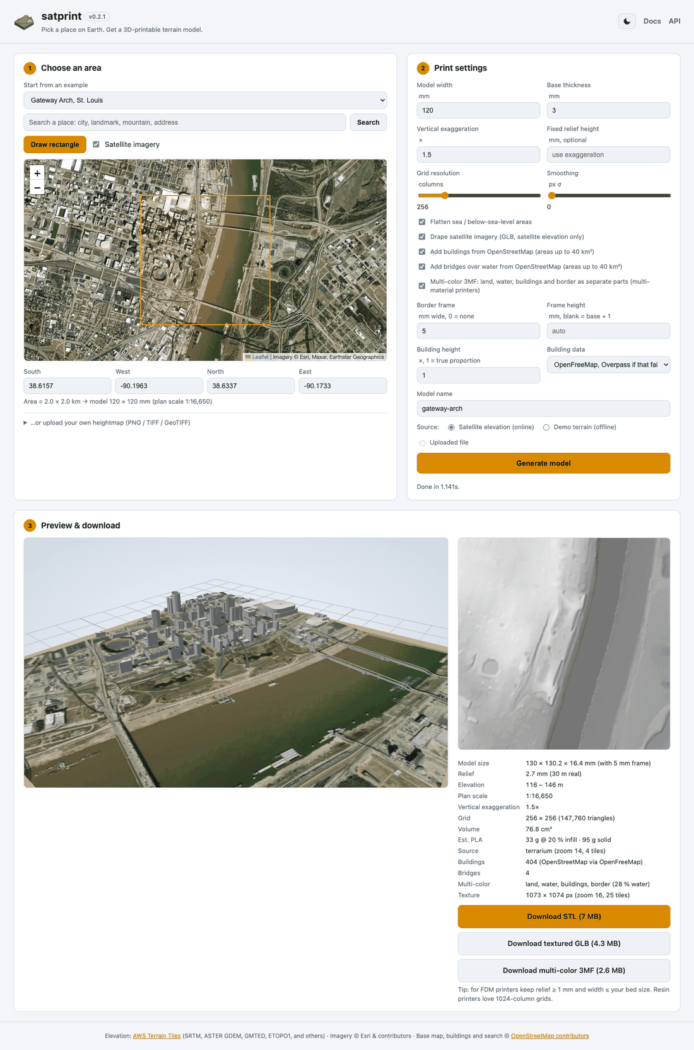Click the South coordinate field
Image resolution: width=694 pixels, height=1050 pixels.
click(68, 386)
